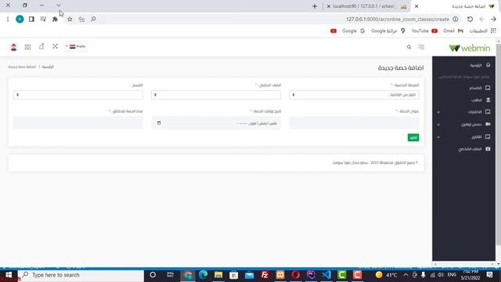Screen dimensions: 501x282
Task: Click the unlabeled YouTube icon bookmark
Action: click(x=333, y=31)
